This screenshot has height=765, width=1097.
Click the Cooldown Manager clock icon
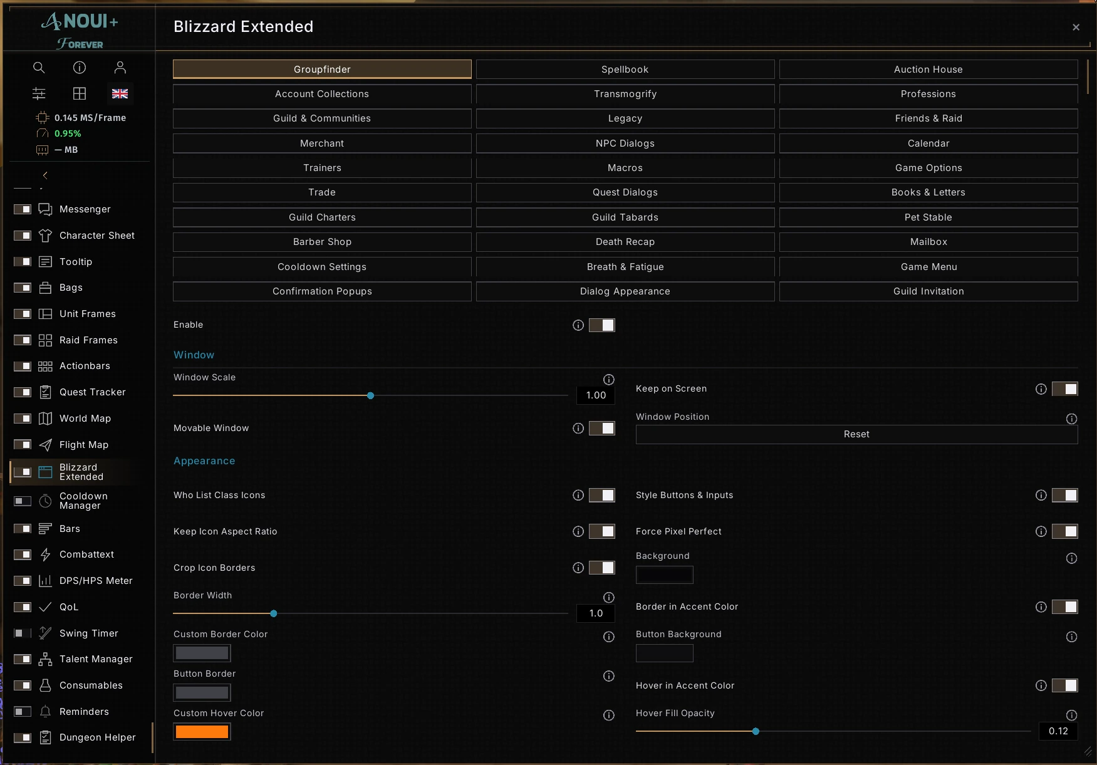point(45,501)
